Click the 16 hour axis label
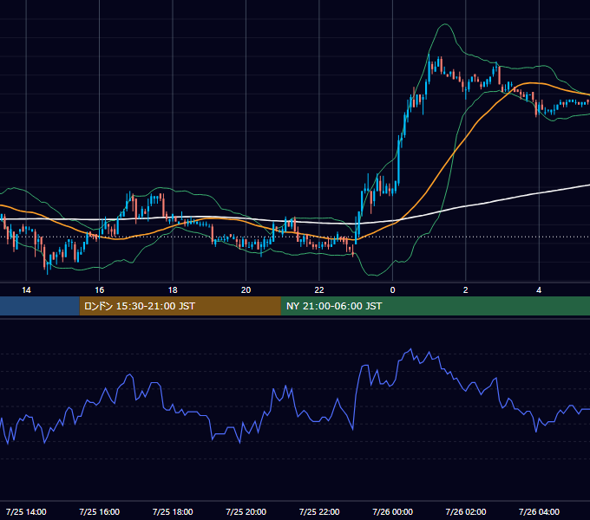 99,290
